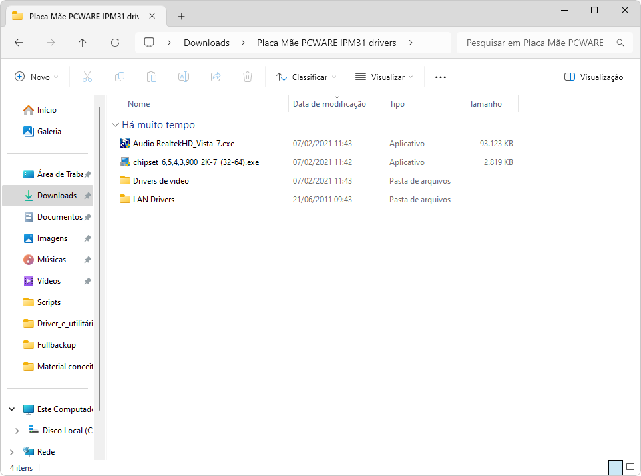
Task: Click the Copy icon in toolbar
Action: 120,77
